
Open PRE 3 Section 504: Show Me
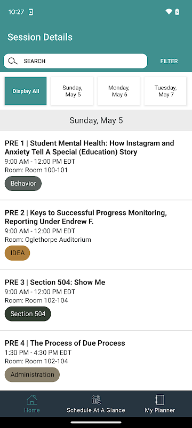coord(96,300)
